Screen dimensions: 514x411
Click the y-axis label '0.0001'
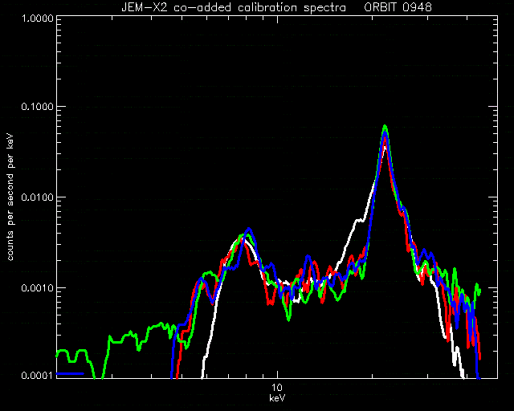(x=38, y=375)
